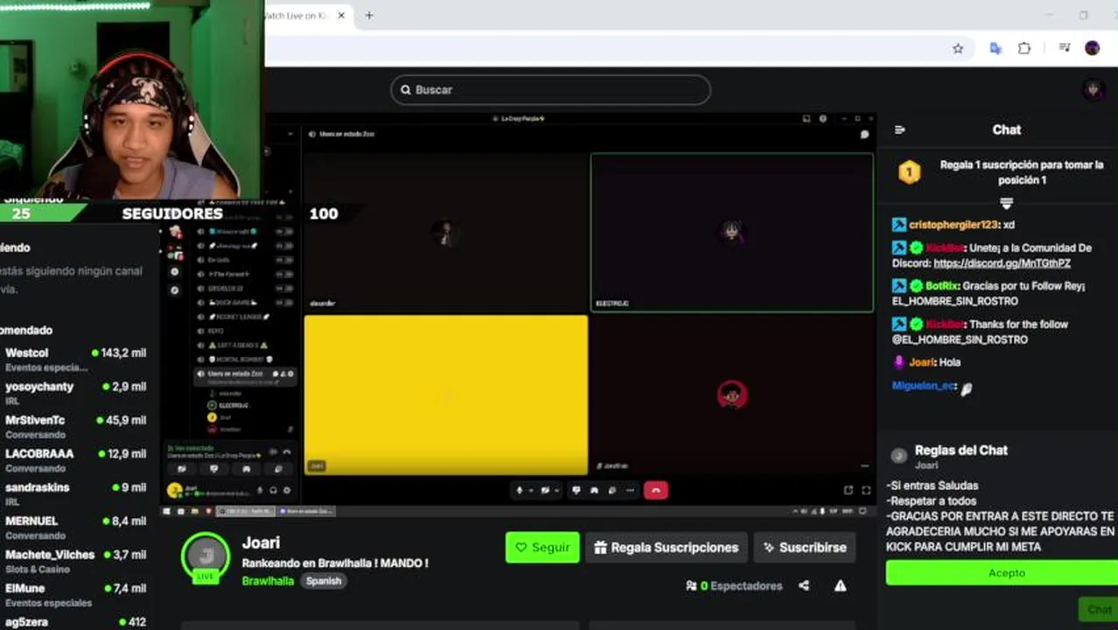The image size is (1118, 630).
Task: Open the discord.gg invite link in chat
Action: click(1002, 262)
